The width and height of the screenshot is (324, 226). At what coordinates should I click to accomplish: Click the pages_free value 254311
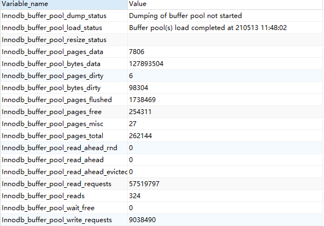[x=140, y=112]
